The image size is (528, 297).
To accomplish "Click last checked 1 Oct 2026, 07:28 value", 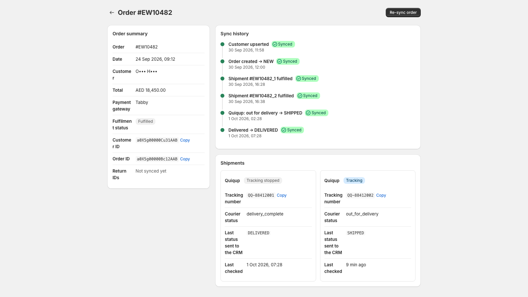I will [264, 265].
